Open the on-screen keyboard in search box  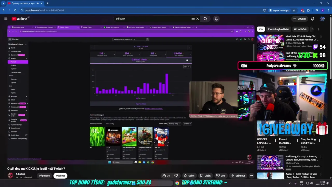pyautogui.click(x=193, y=19)
